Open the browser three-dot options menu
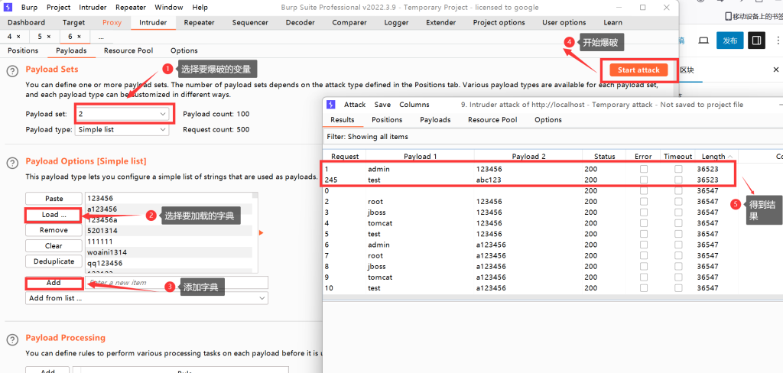783x373 pixels. click(778, 41)
